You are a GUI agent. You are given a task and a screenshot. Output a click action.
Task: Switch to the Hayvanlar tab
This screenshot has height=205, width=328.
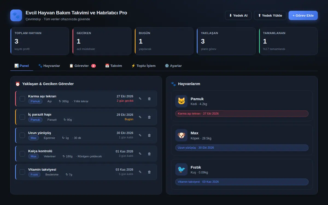49,66
